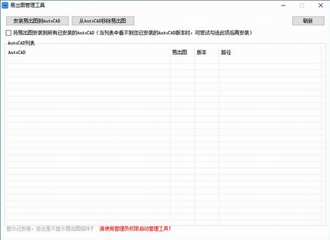Minimize the 易出图管理工具 window
330x240 pixels.
point(284,5)
